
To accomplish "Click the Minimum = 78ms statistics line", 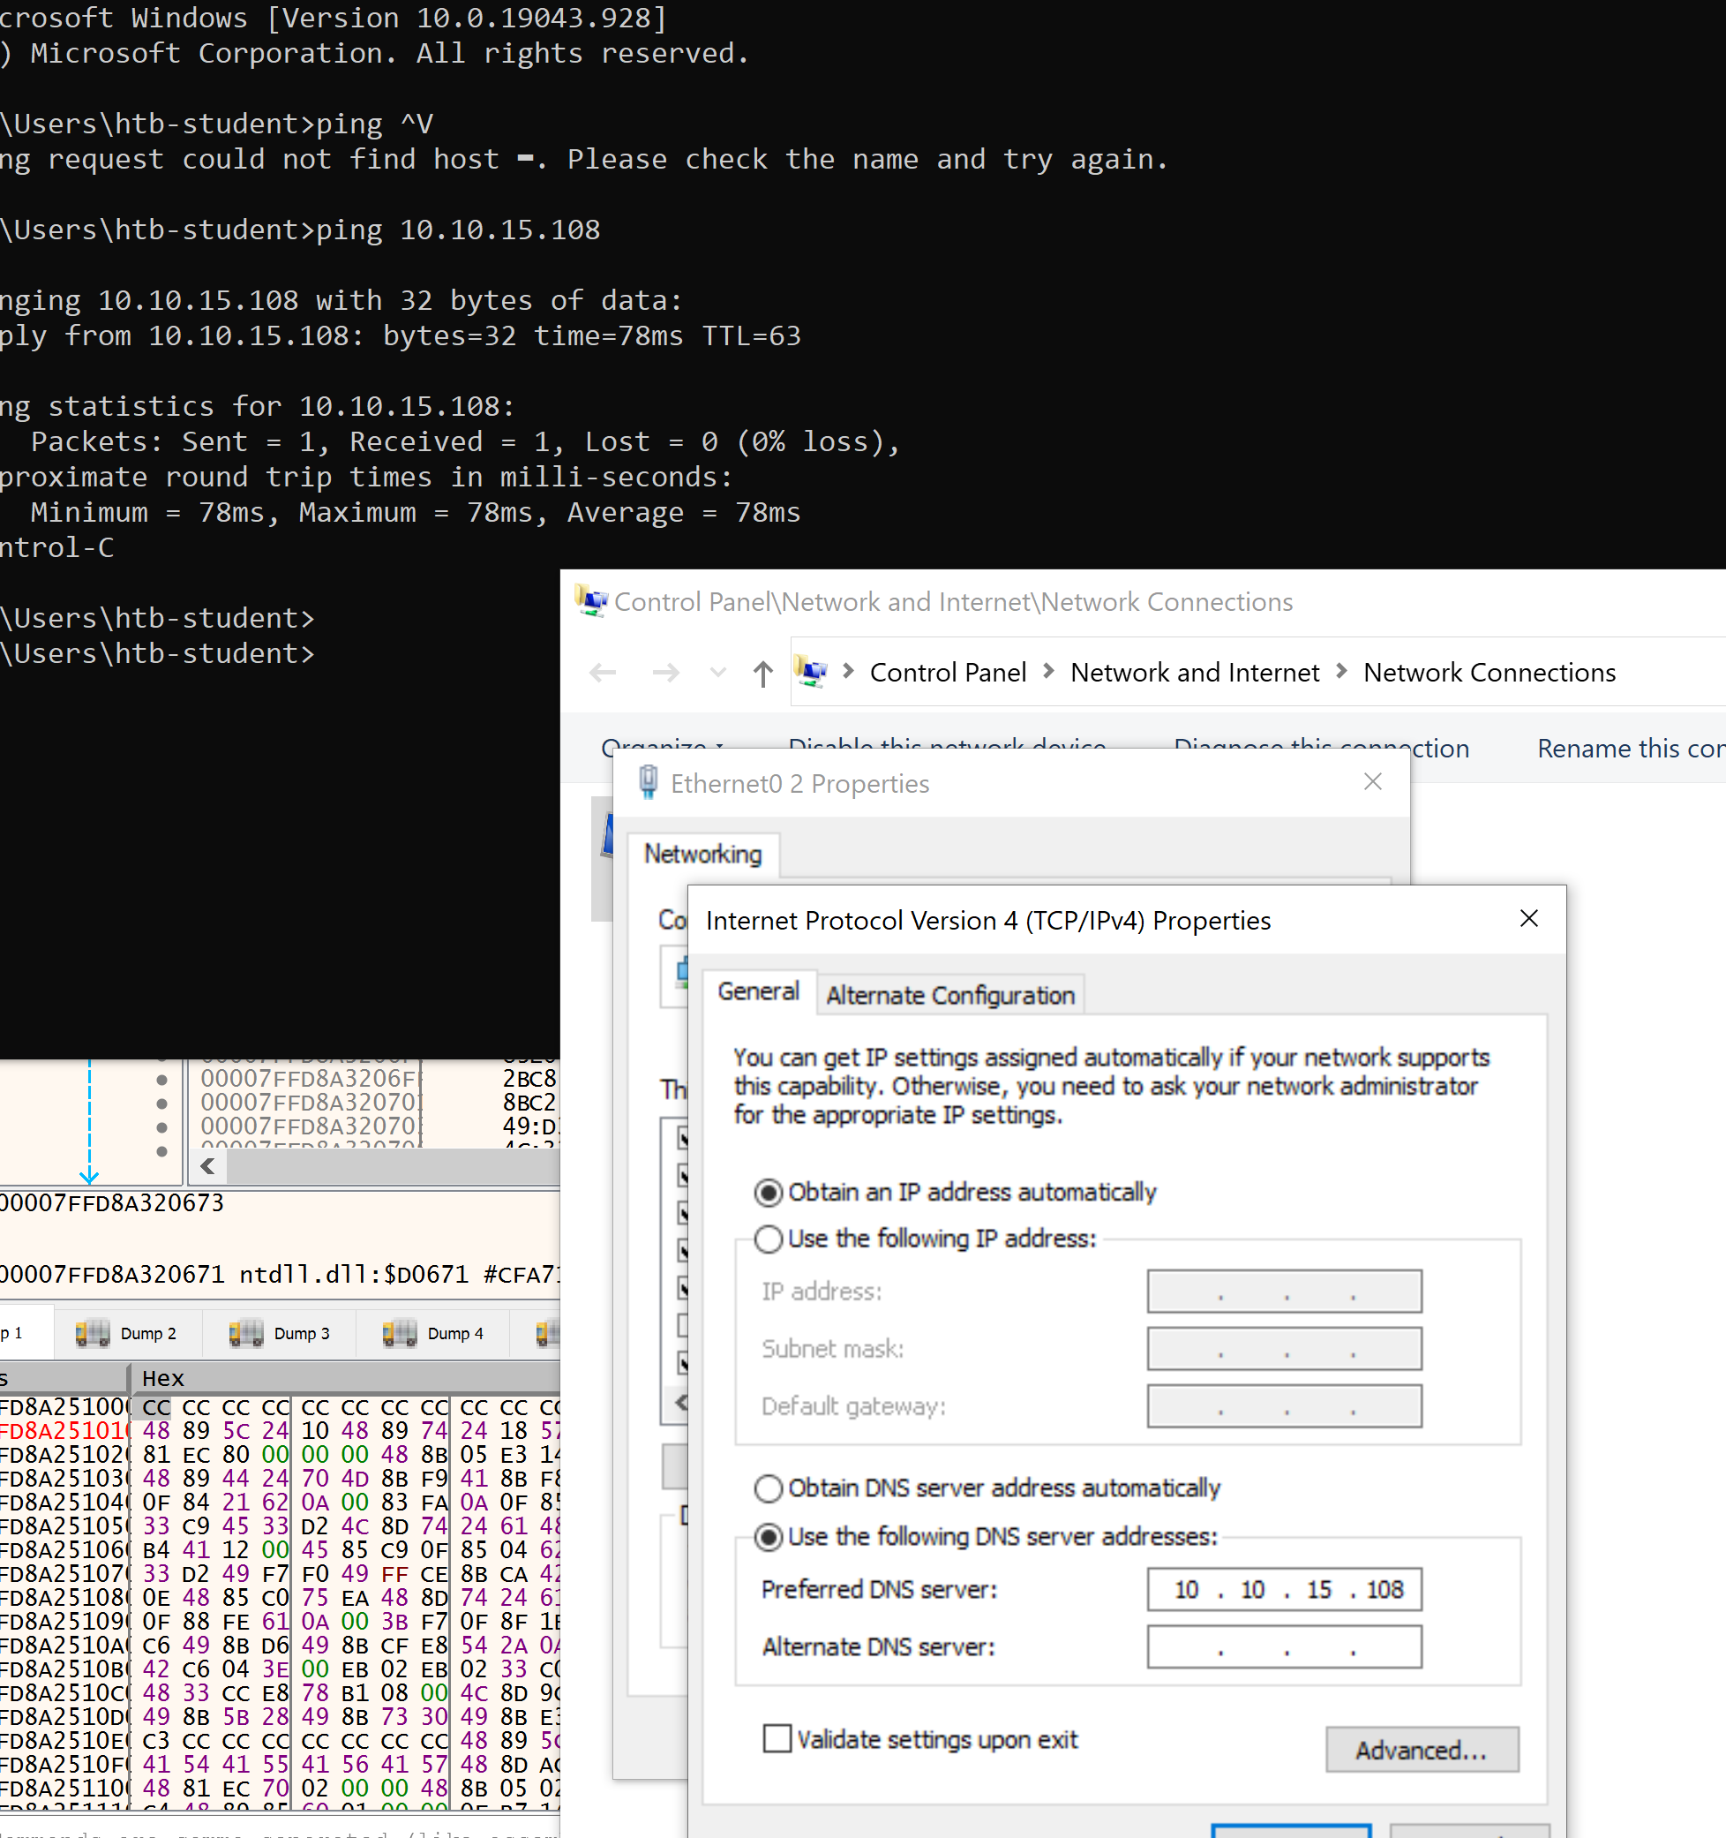I will click(416, 512).
